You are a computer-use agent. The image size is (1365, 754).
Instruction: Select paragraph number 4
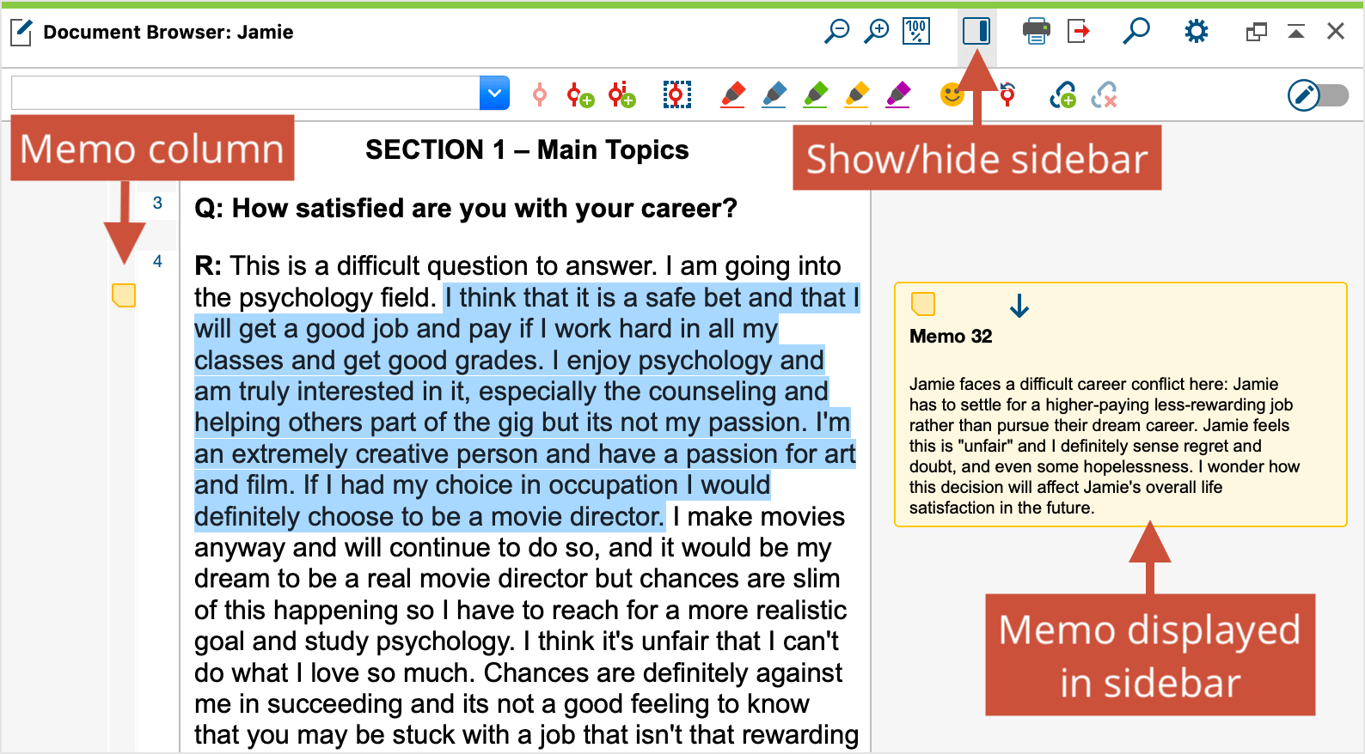point(157,262)
